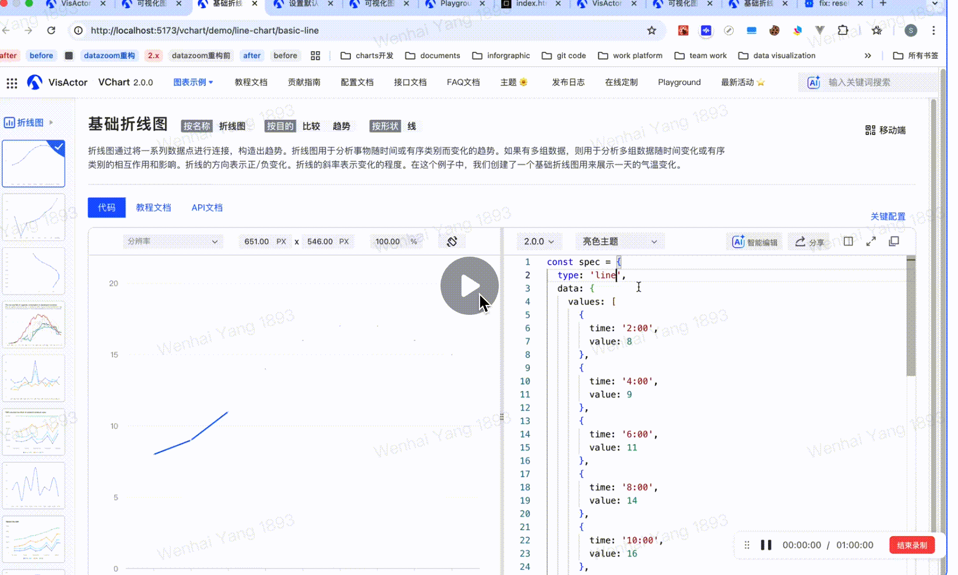Copy the code with the copy icon

coord(894,242)
